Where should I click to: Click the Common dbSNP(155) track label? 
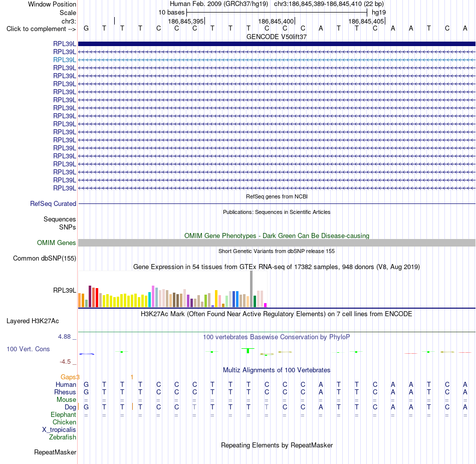45,259
